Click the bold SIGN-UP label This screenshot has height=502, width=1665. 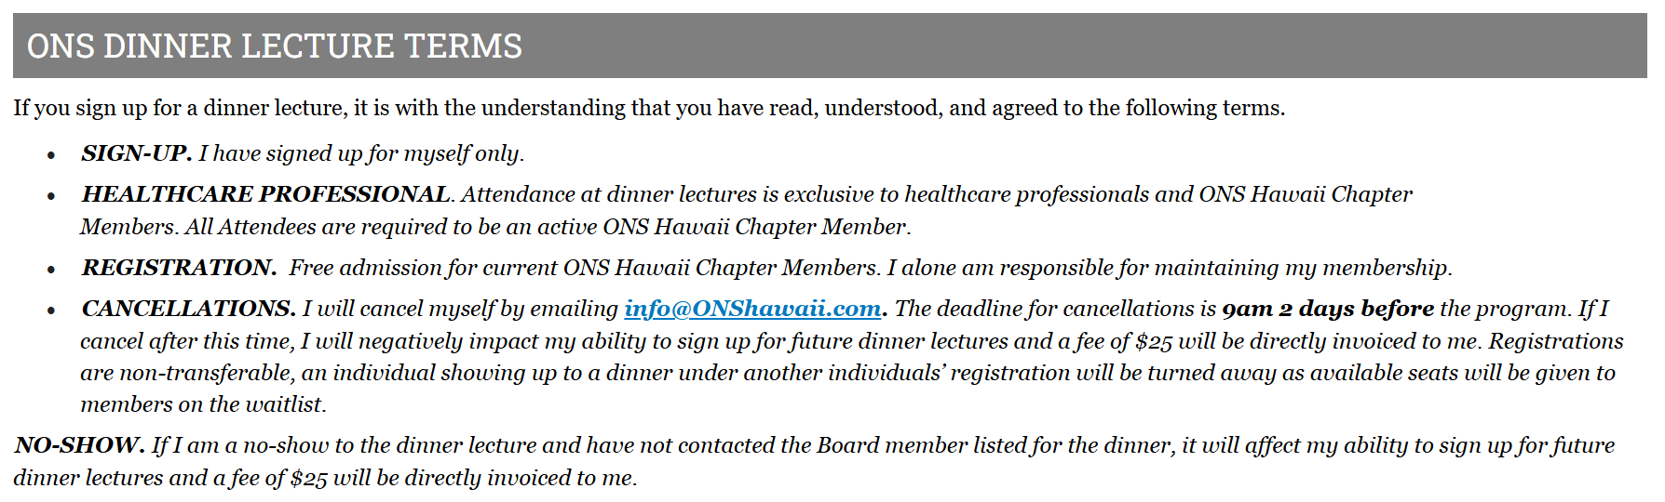coord(136,153)
